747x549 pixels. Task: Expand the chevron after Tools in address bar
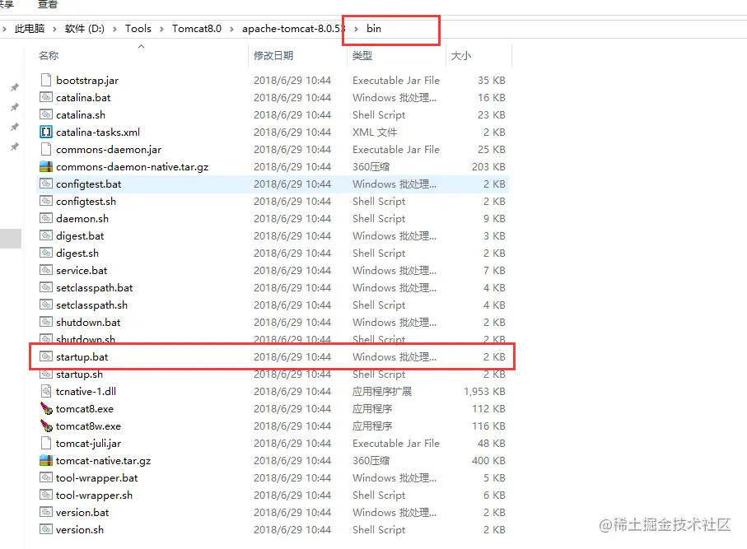(161, 29)
